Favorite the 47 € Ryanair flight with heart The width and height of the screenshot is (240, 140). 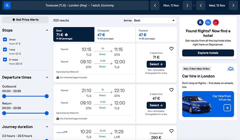171,90
